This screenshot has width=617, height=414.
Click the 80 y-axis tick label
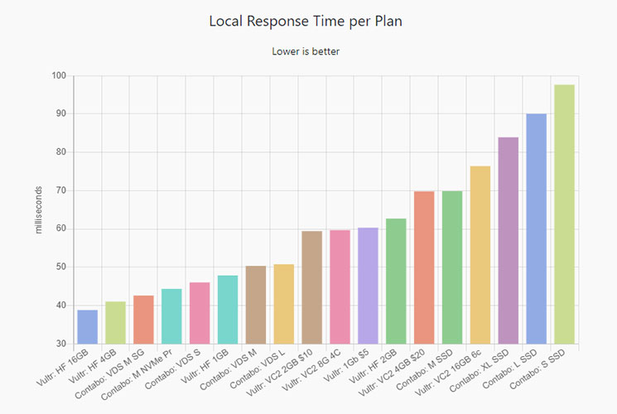tap(61, 152)
